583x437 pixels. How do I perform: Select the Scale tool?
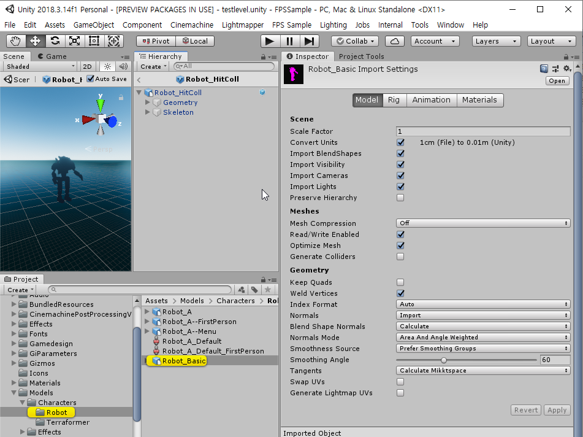click(74, 41)
